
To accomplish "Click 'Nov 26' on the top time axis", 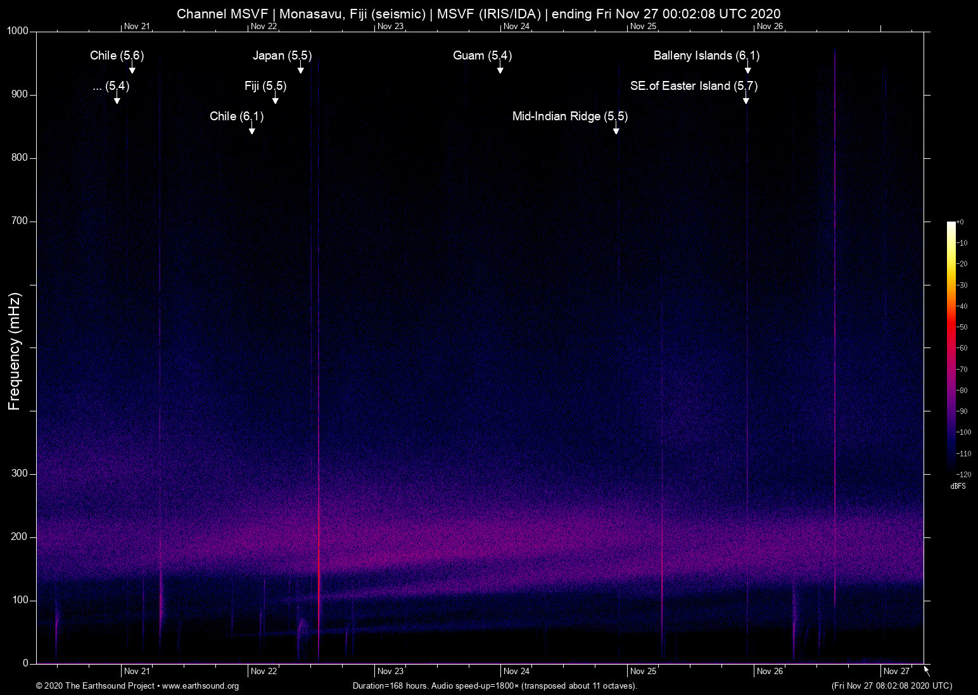I will pyautogui.click(x=770, y=27).
